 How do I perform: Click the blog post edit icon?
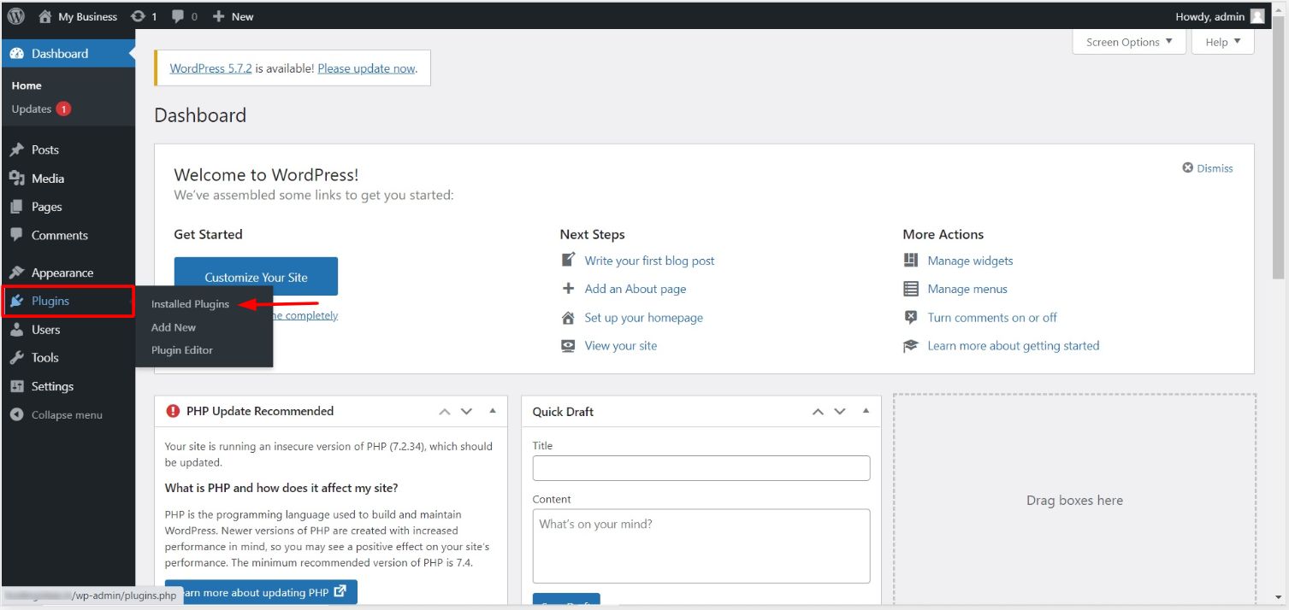[568, 260]
